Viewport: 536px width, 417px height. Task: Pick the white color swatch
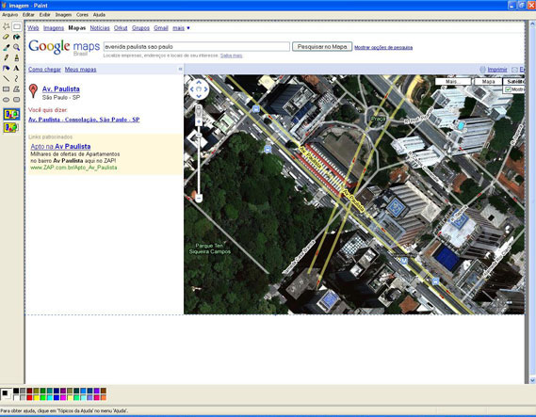click(16, 397)
